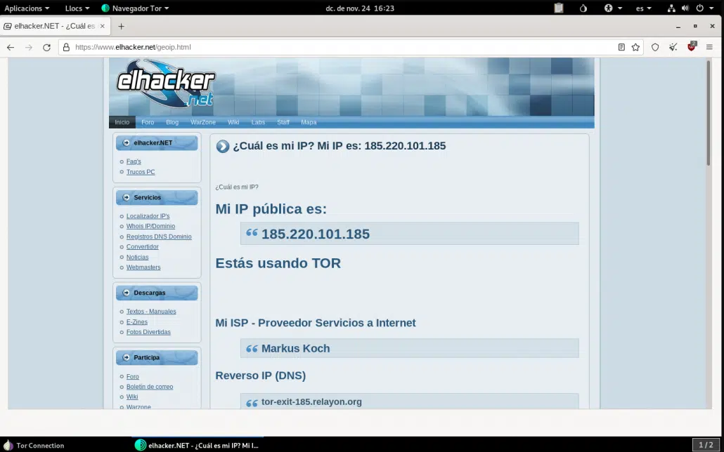Open the 'es' keyboard layout dropdown
The width and height of the screenshot is (724, 452).
pyautogui.click(x=644, y=8)
